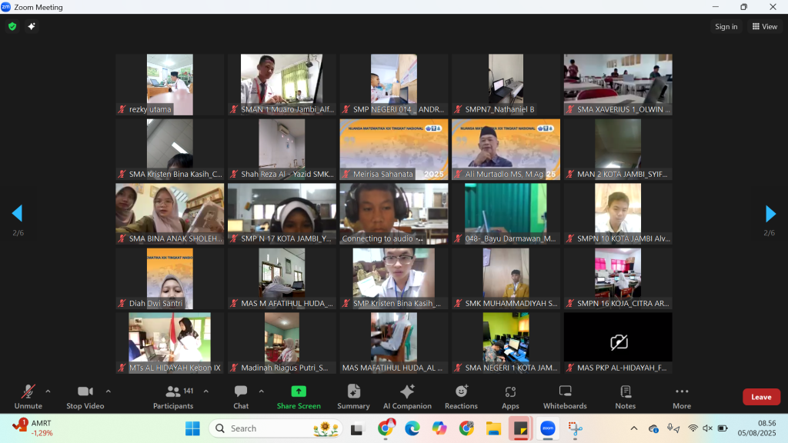Screen dimensions: 788x443
Task: Open the Chat panel
Action: (241, 397)
